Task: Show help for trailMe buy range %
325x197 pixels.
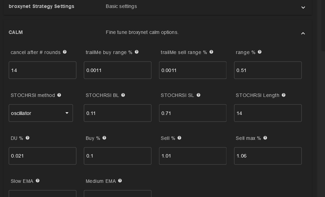Action: click(x=137, y=52)
